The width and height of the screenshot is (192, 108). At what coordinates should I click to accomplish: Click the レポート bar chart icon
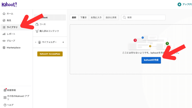click(4, 34)
